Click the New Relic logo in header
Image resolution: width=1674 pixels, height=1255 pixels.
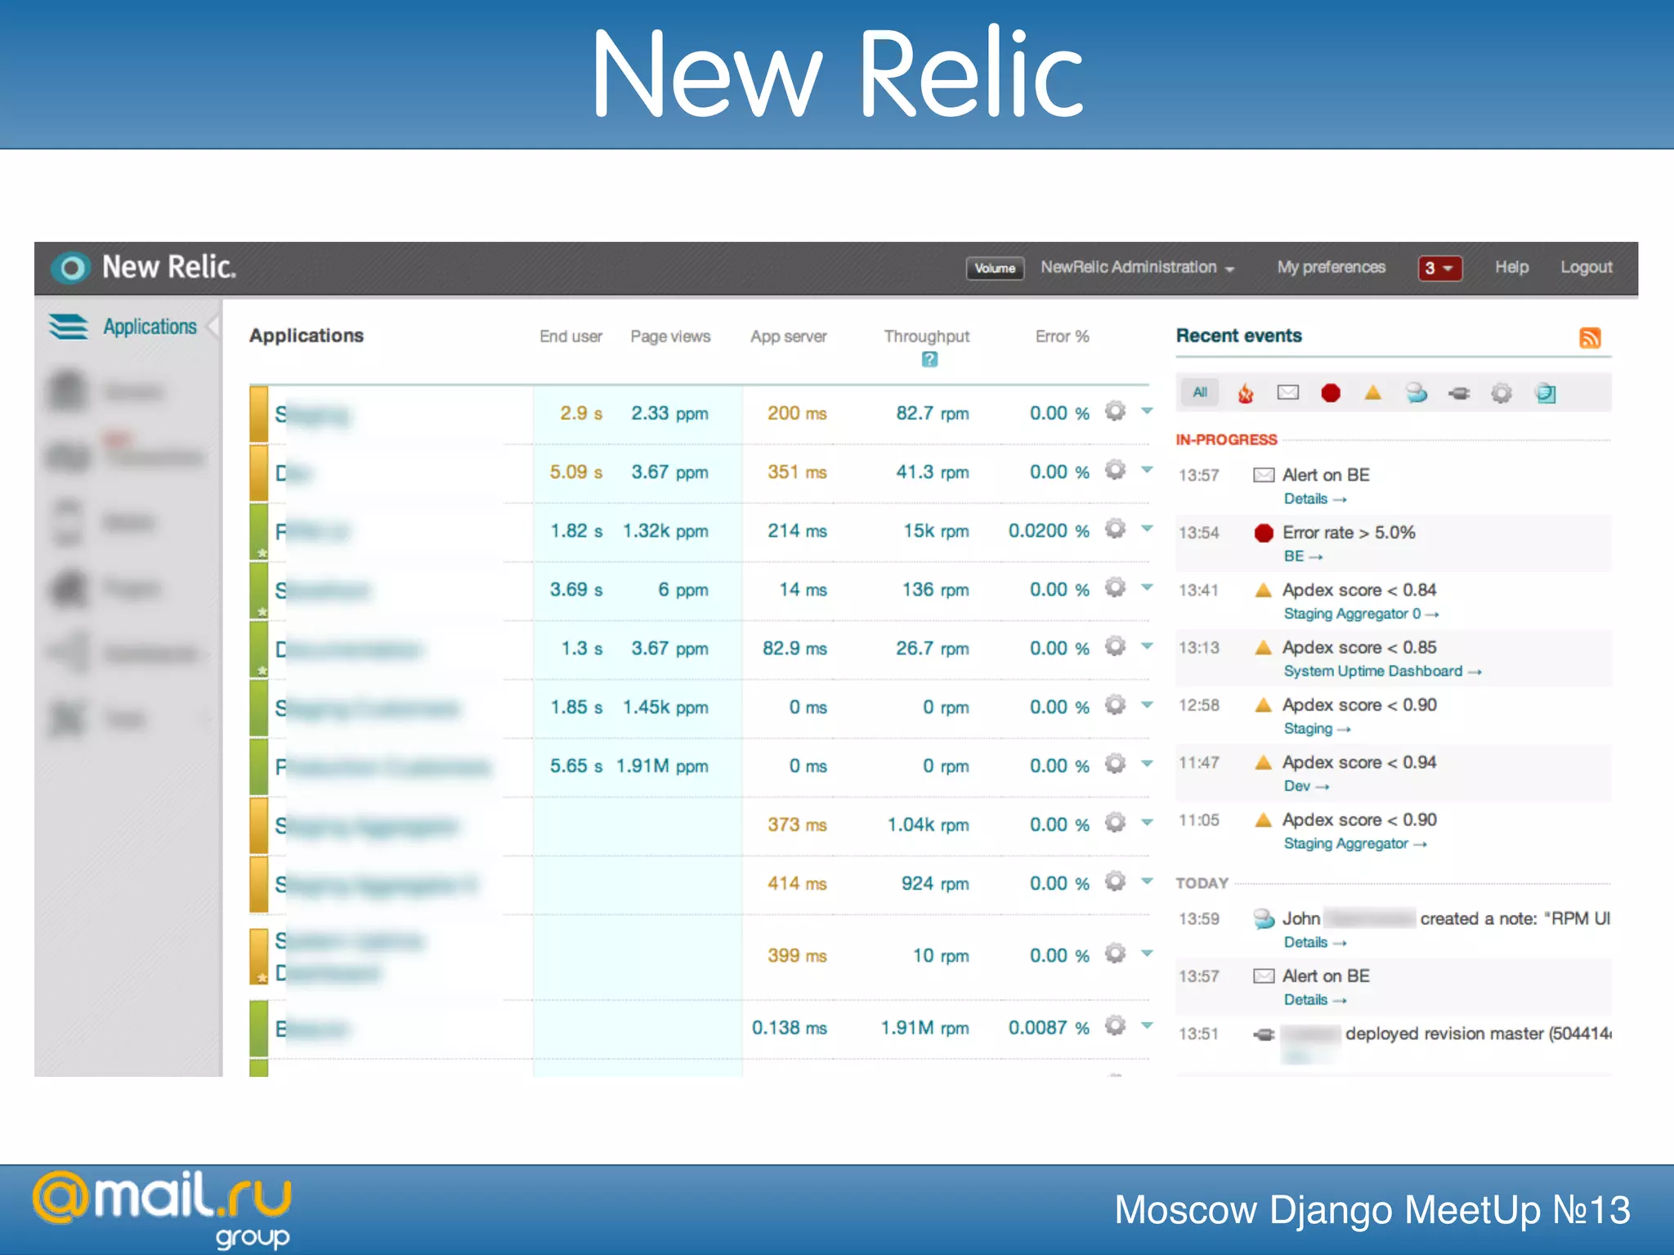144,267
